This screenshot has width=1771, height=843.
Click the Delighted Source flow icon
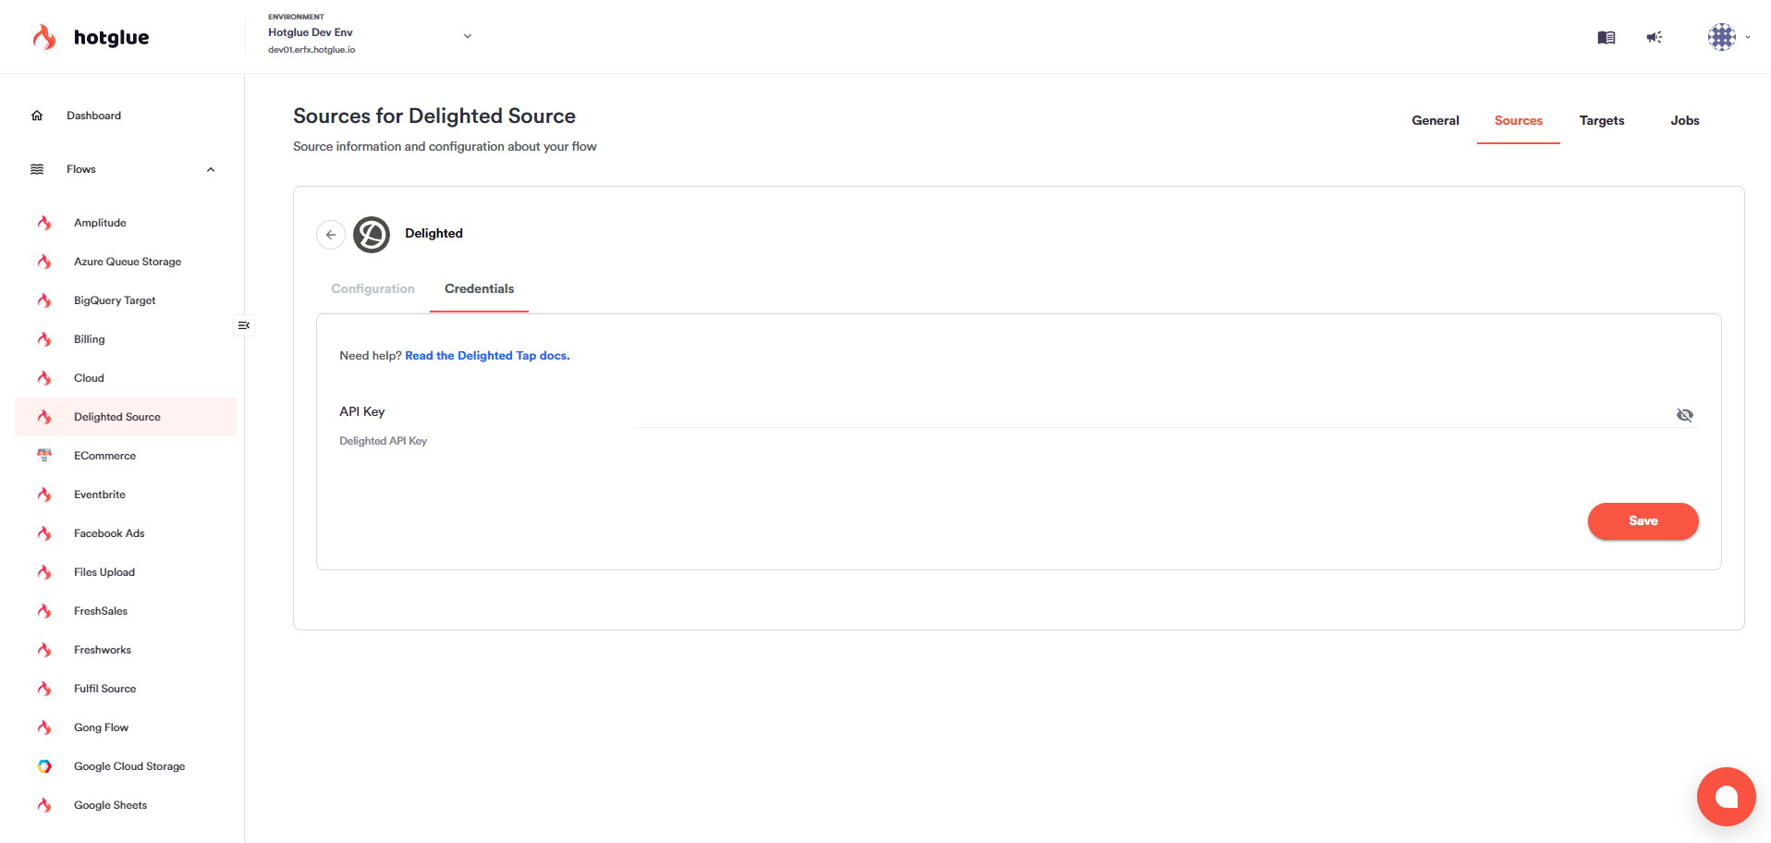click(44, 417)
